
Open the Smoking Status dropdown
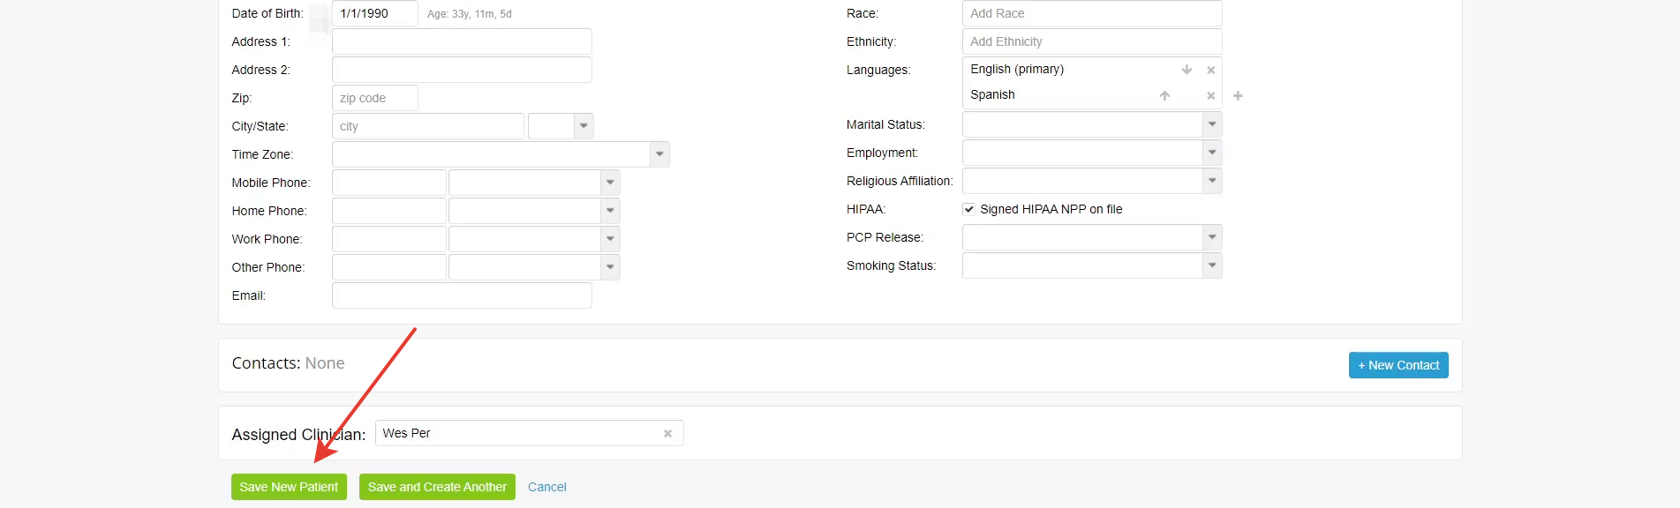(x=1212, y=265)
